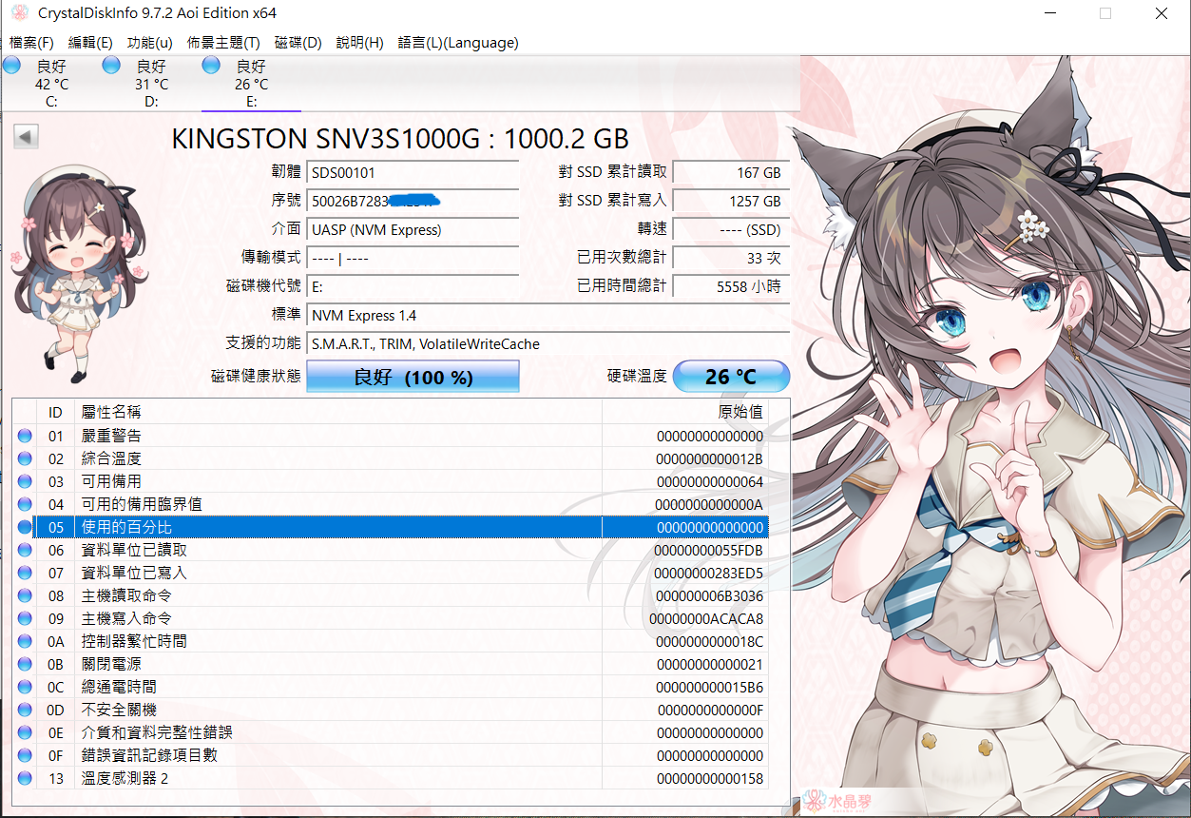
Task: Click the blue status orb for drive C:
Action: click(x=11, y=65)
